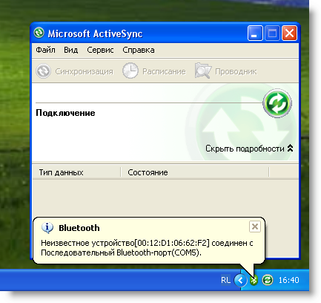Click the taskbar clock showing 16:40

(x=289, y=280)
